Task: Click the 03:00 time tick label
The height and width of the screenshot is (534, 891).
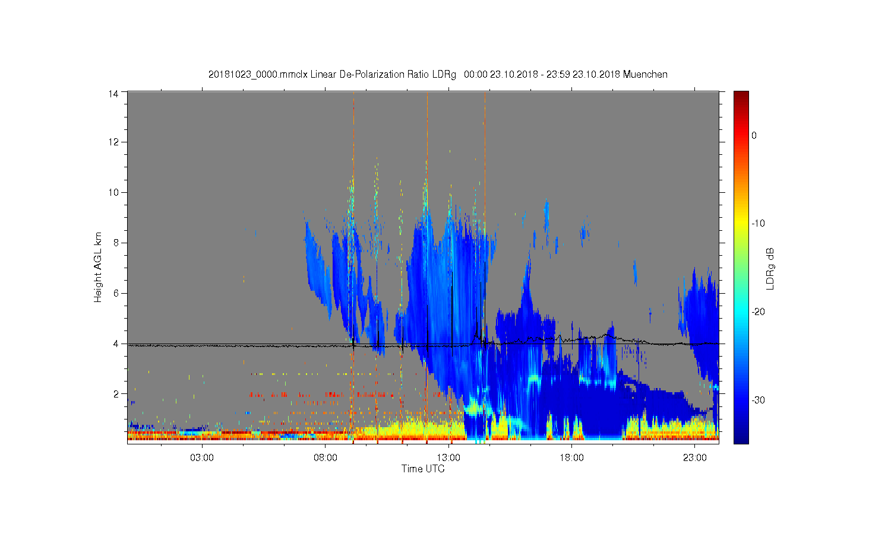Action: click(x=202, y=458)
